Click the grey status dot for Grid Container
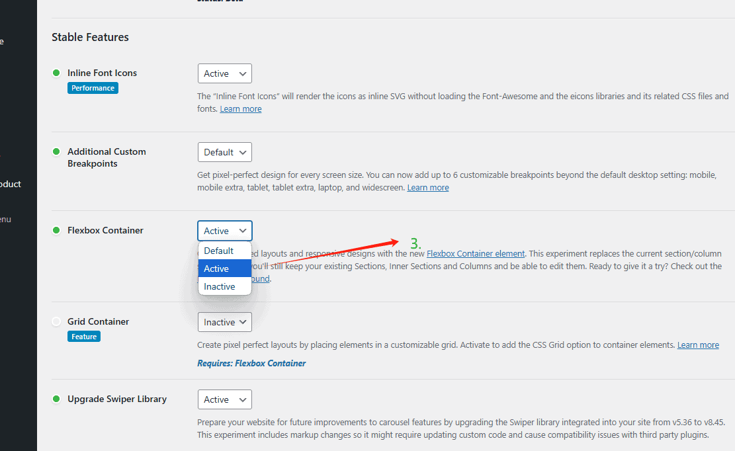 [x=56, y=322]
